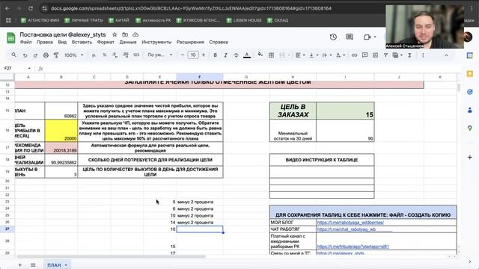479x269 pixels.
Task: Open the Файл menu
Action: (25, 42)
